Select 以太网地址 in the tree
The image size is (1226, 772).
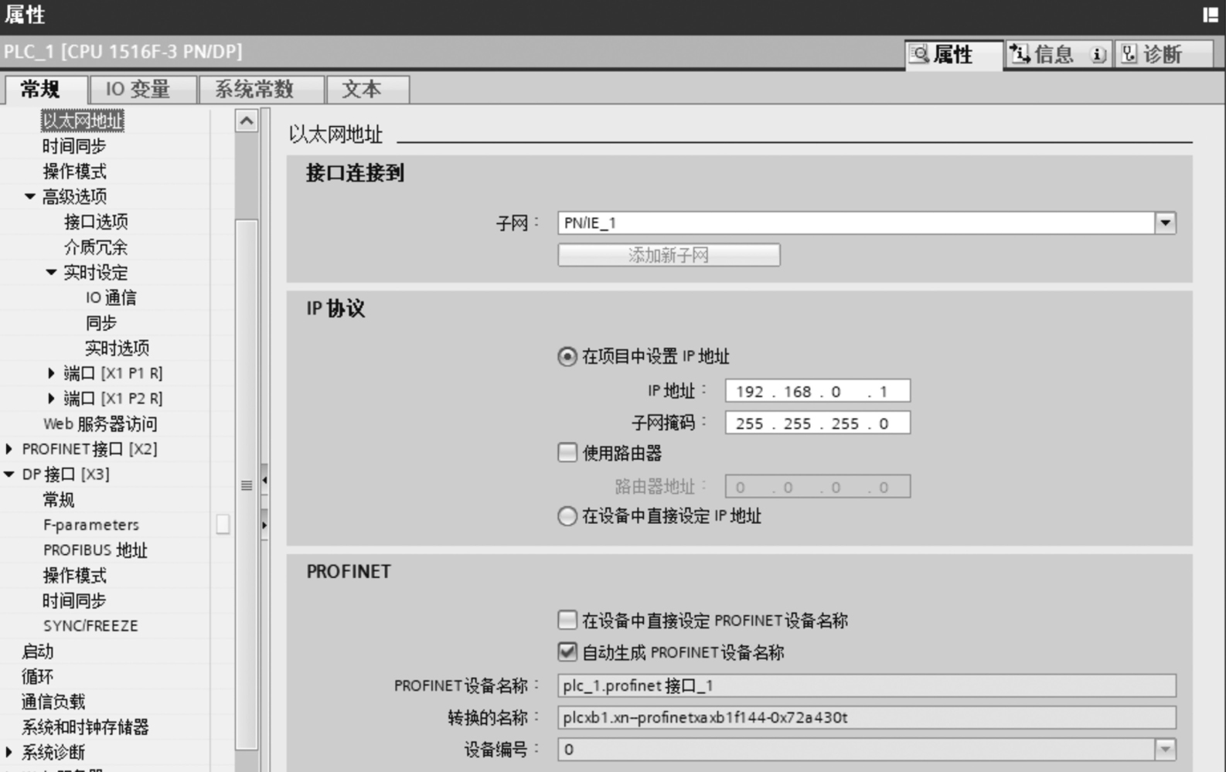tap(83, 121)
